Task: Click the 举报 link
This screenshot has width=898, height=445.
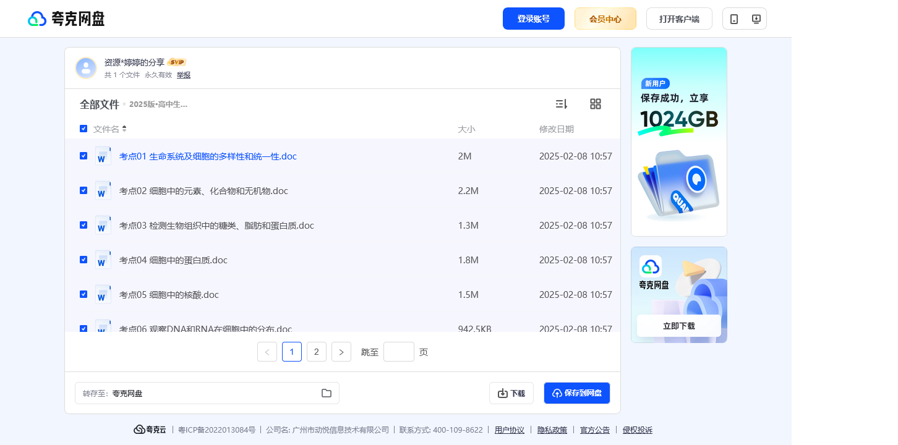Action: pyautogui.click(x=184, y=75)
